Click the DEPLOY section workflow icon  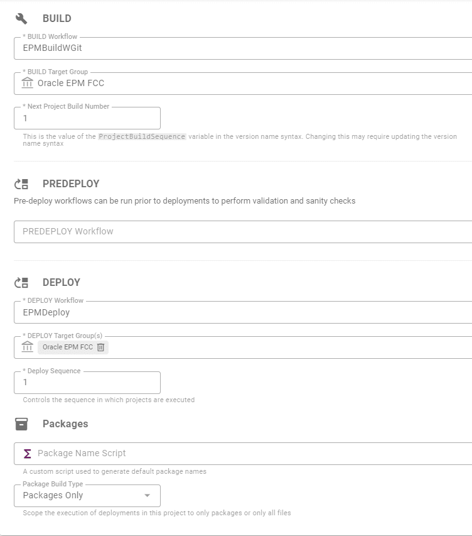(21, 283)
